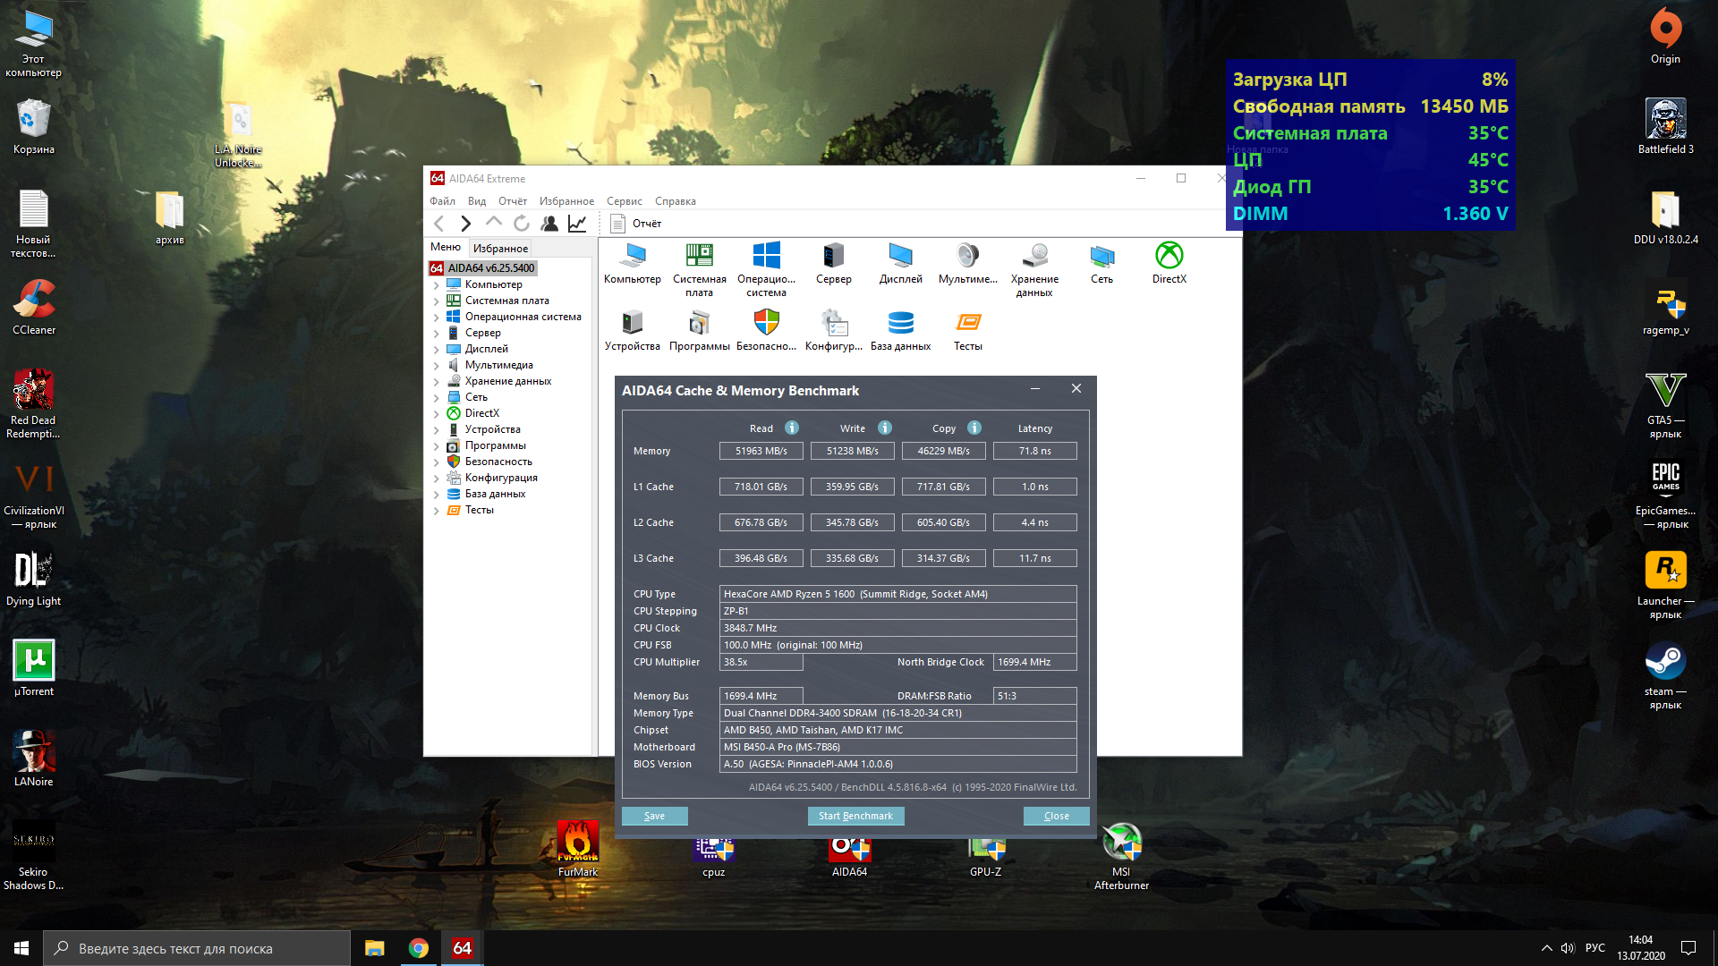Open File Explorer from the taskbar
1718x966 pixels.
tap(375, 948)
